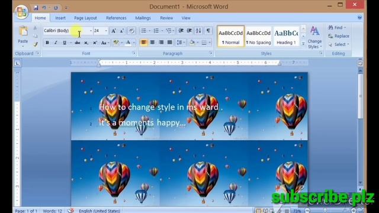379x213 pixels.
Task: Click the Numbering list icon
Action: (156, 31)
